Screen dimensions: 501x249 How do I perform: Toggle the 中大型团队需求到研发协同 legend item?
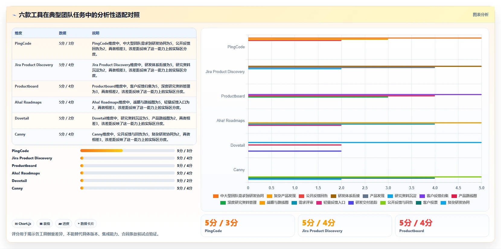coord(238,196)
